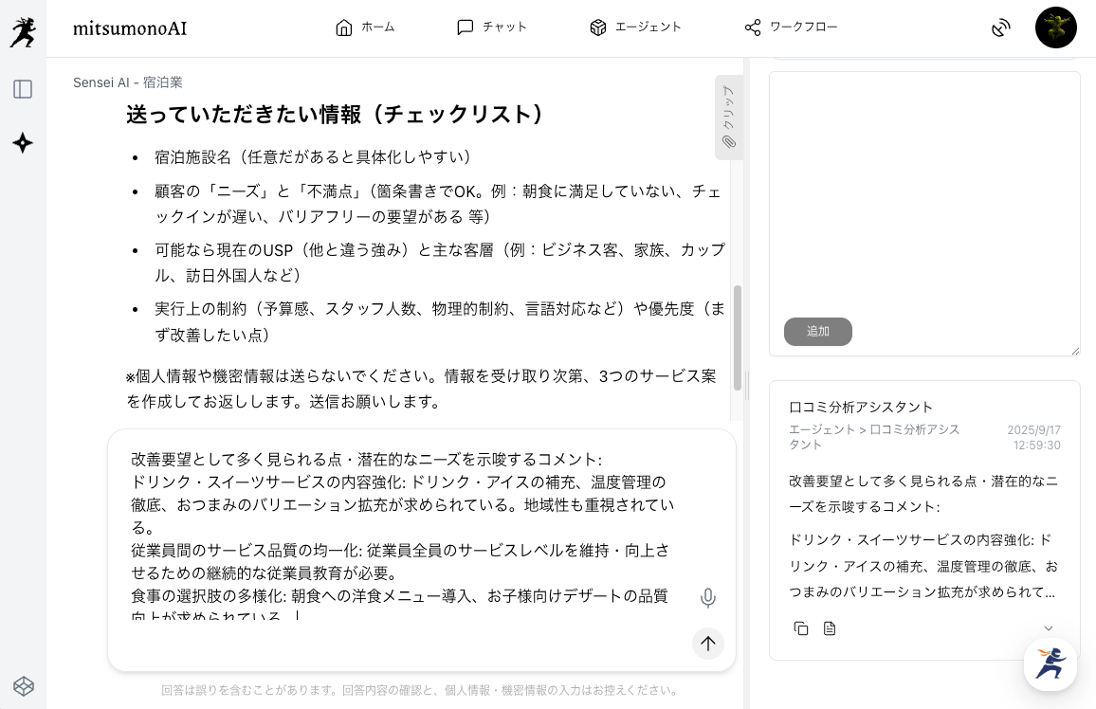Toggle the クリップ side tab

click(728, 118)
